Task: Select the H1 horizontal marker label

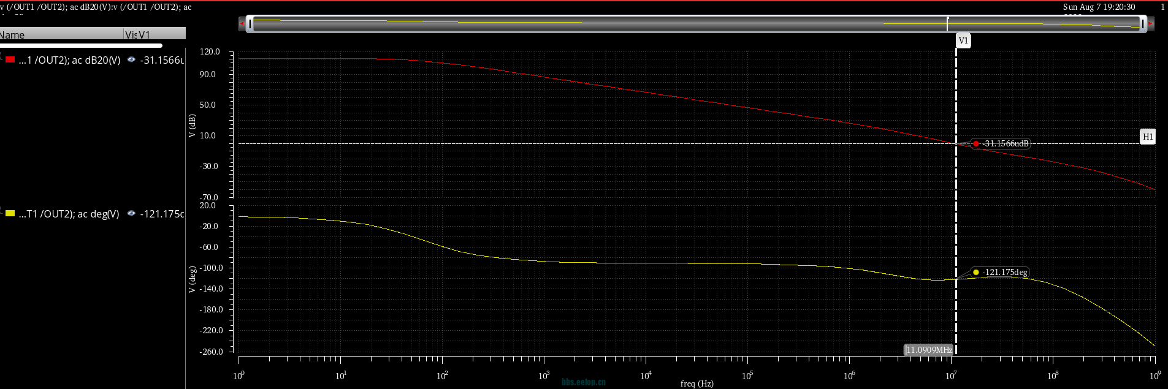Action: [x=1147, y=137]
